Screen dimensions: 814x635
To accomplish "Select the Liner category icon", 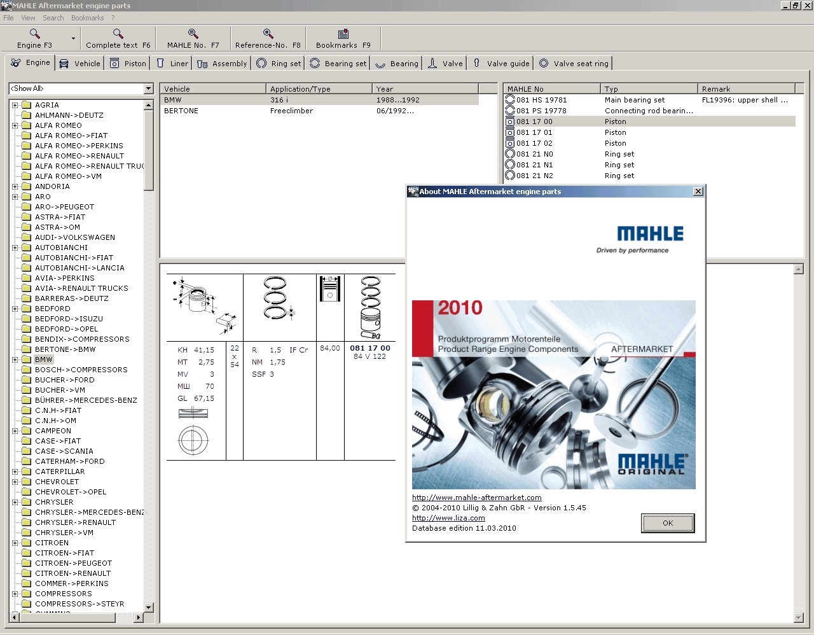I will (x=160, y=63).
